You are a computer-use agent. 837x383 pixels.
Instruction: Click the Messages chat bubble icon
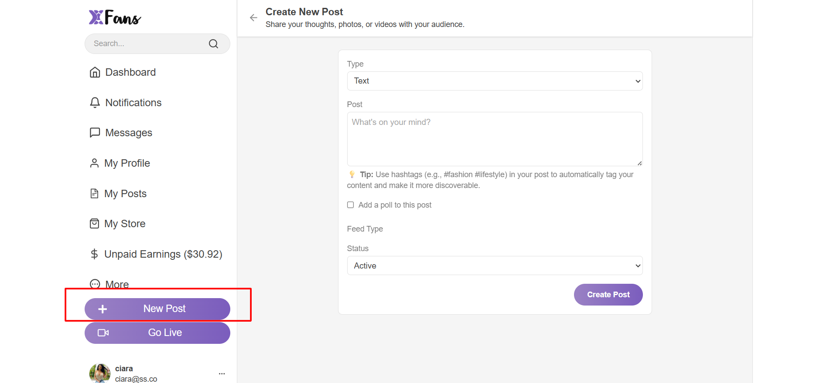click(95, 133)
